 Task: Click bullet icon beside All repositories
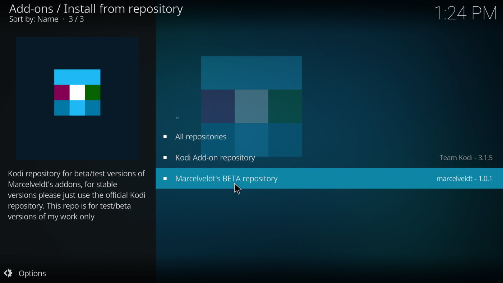tap(165, 136)
